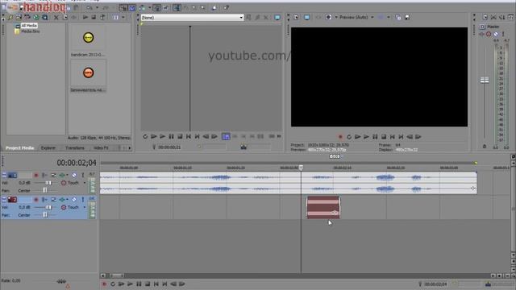
Task: Save snapshot to file in preview toolbar
Action: click(407, 17)
